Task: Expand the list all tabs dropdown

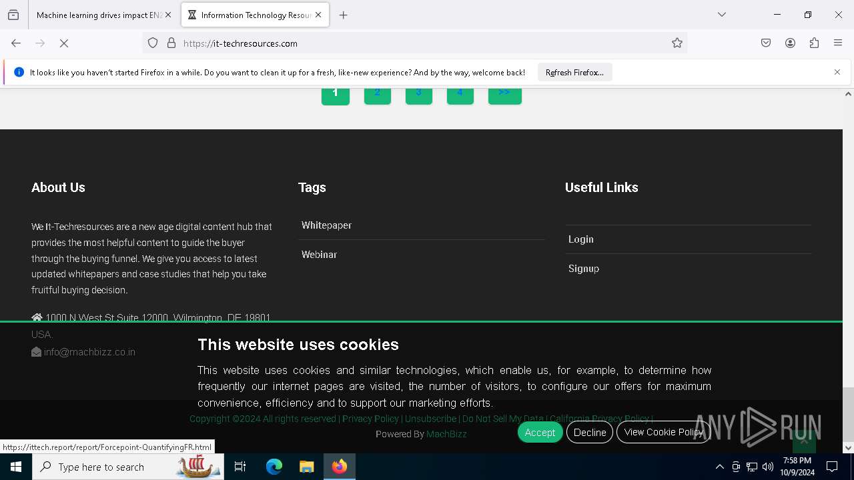Action: tap(722, 15)
